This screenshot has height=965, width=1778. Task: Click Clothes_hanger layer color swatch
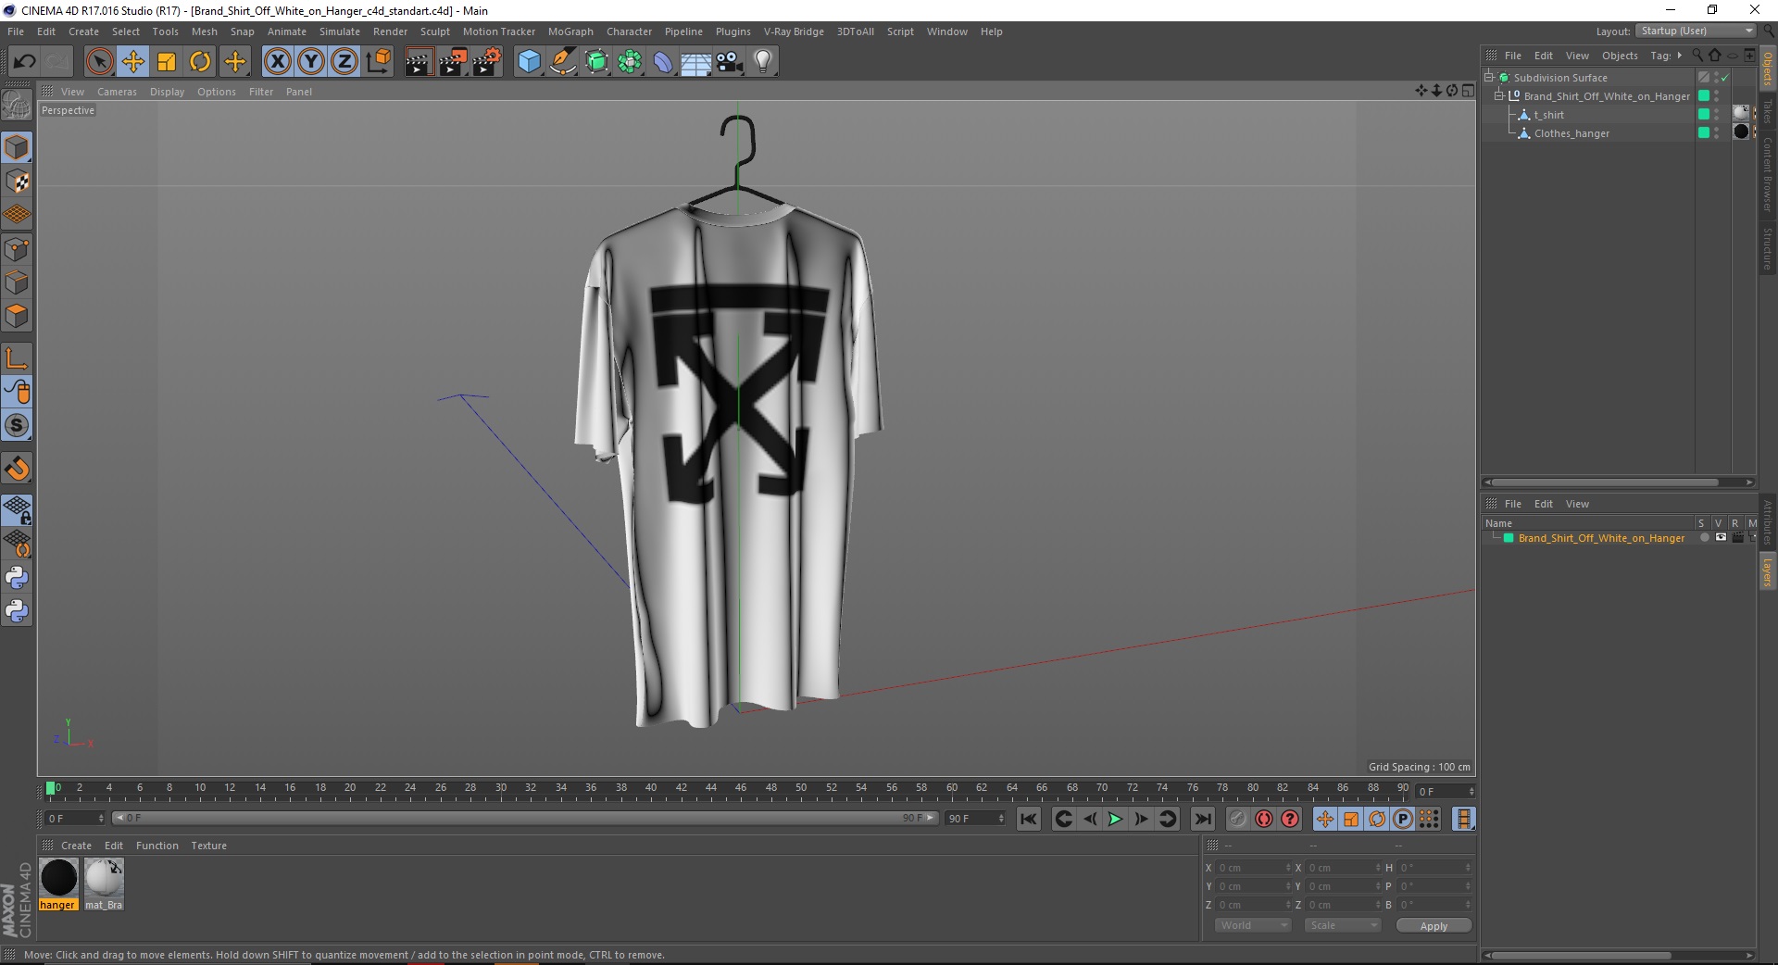[1703, 133]
